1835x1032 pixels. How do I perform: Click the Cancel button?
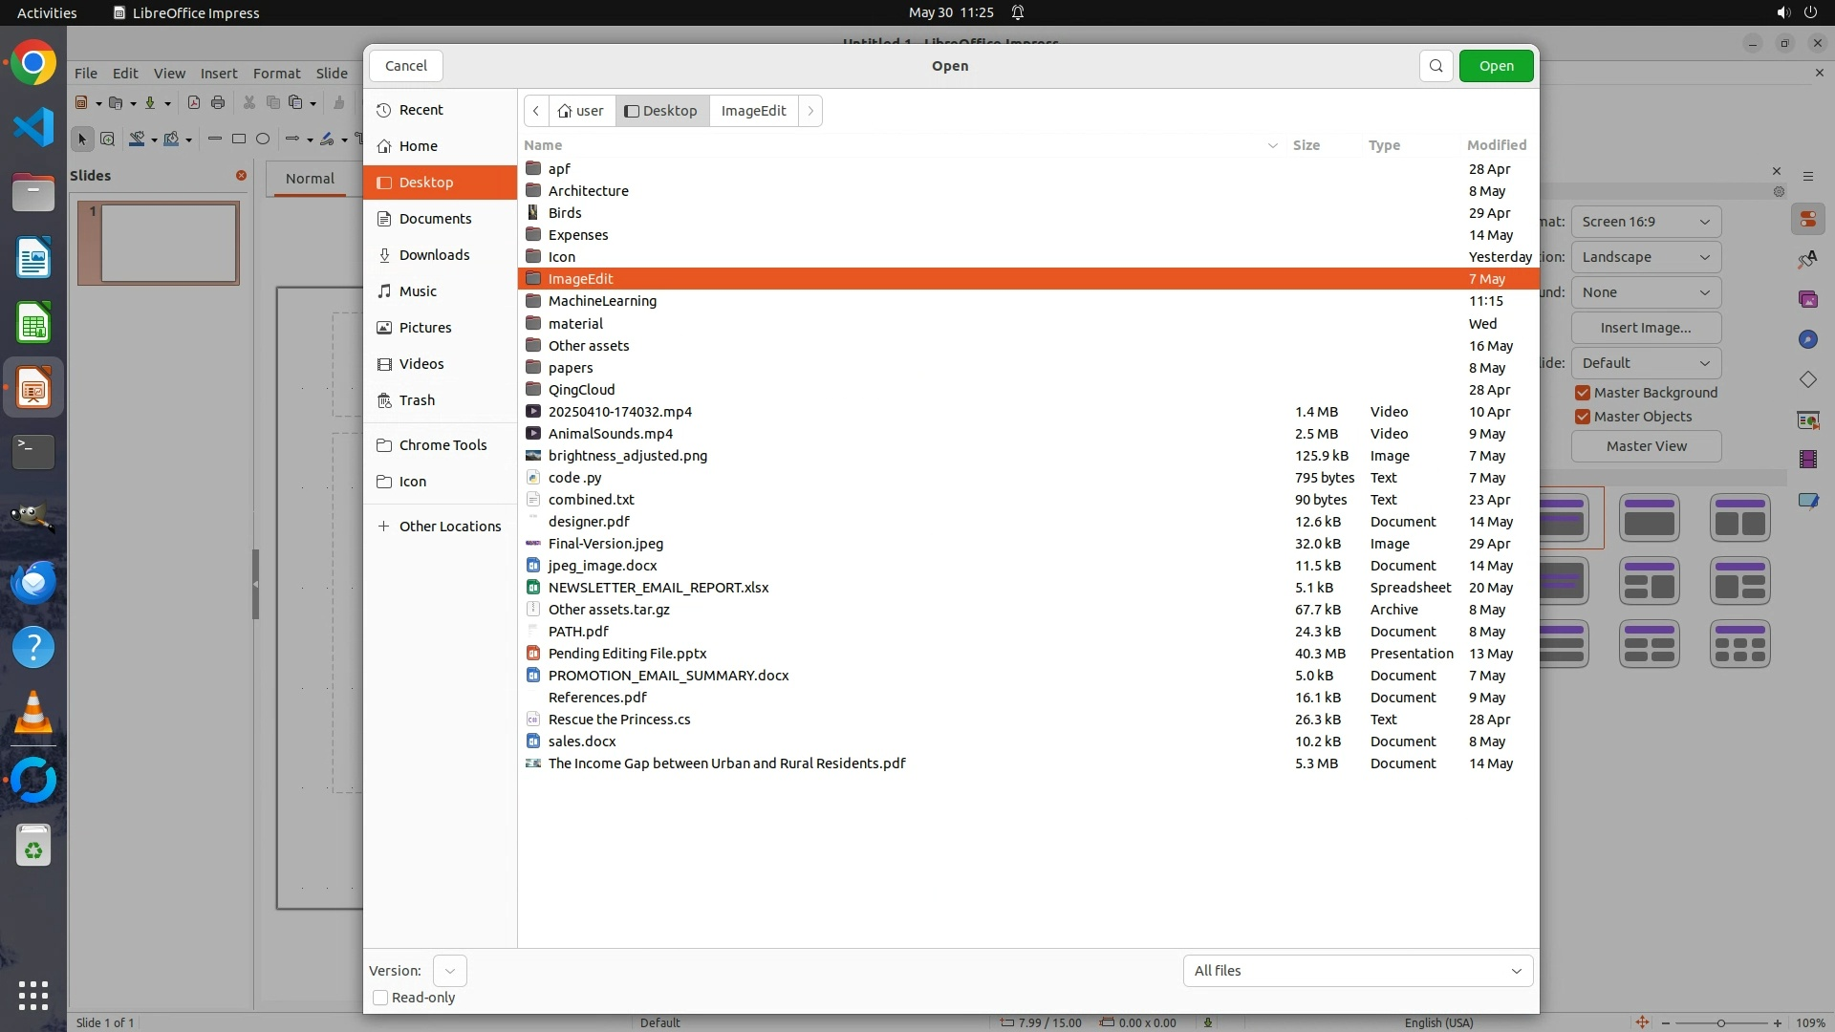tap(405, 66)
